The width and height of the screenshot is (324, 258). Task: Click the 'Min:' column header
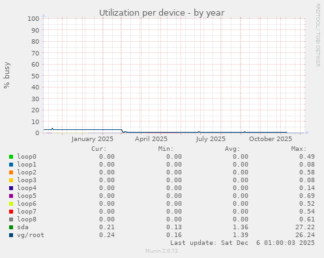coord(166,149)
